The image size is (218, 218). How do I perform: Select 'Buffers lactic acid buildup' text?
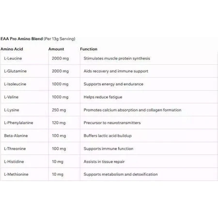click(108, 136)
